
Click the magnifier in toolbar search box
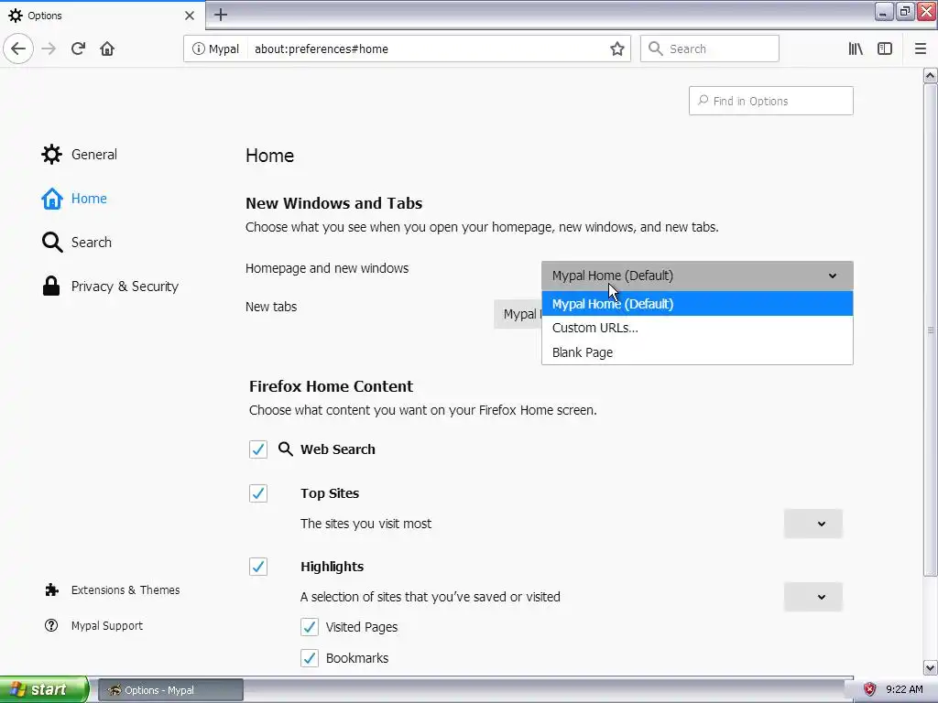[x=656, y=49]
